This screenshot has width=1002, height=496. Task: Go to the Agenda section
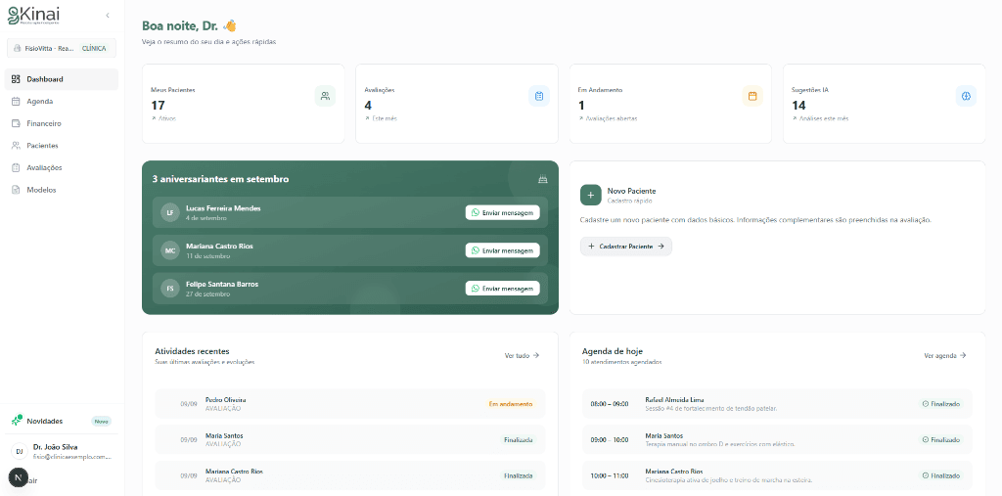tap(62, 101)
